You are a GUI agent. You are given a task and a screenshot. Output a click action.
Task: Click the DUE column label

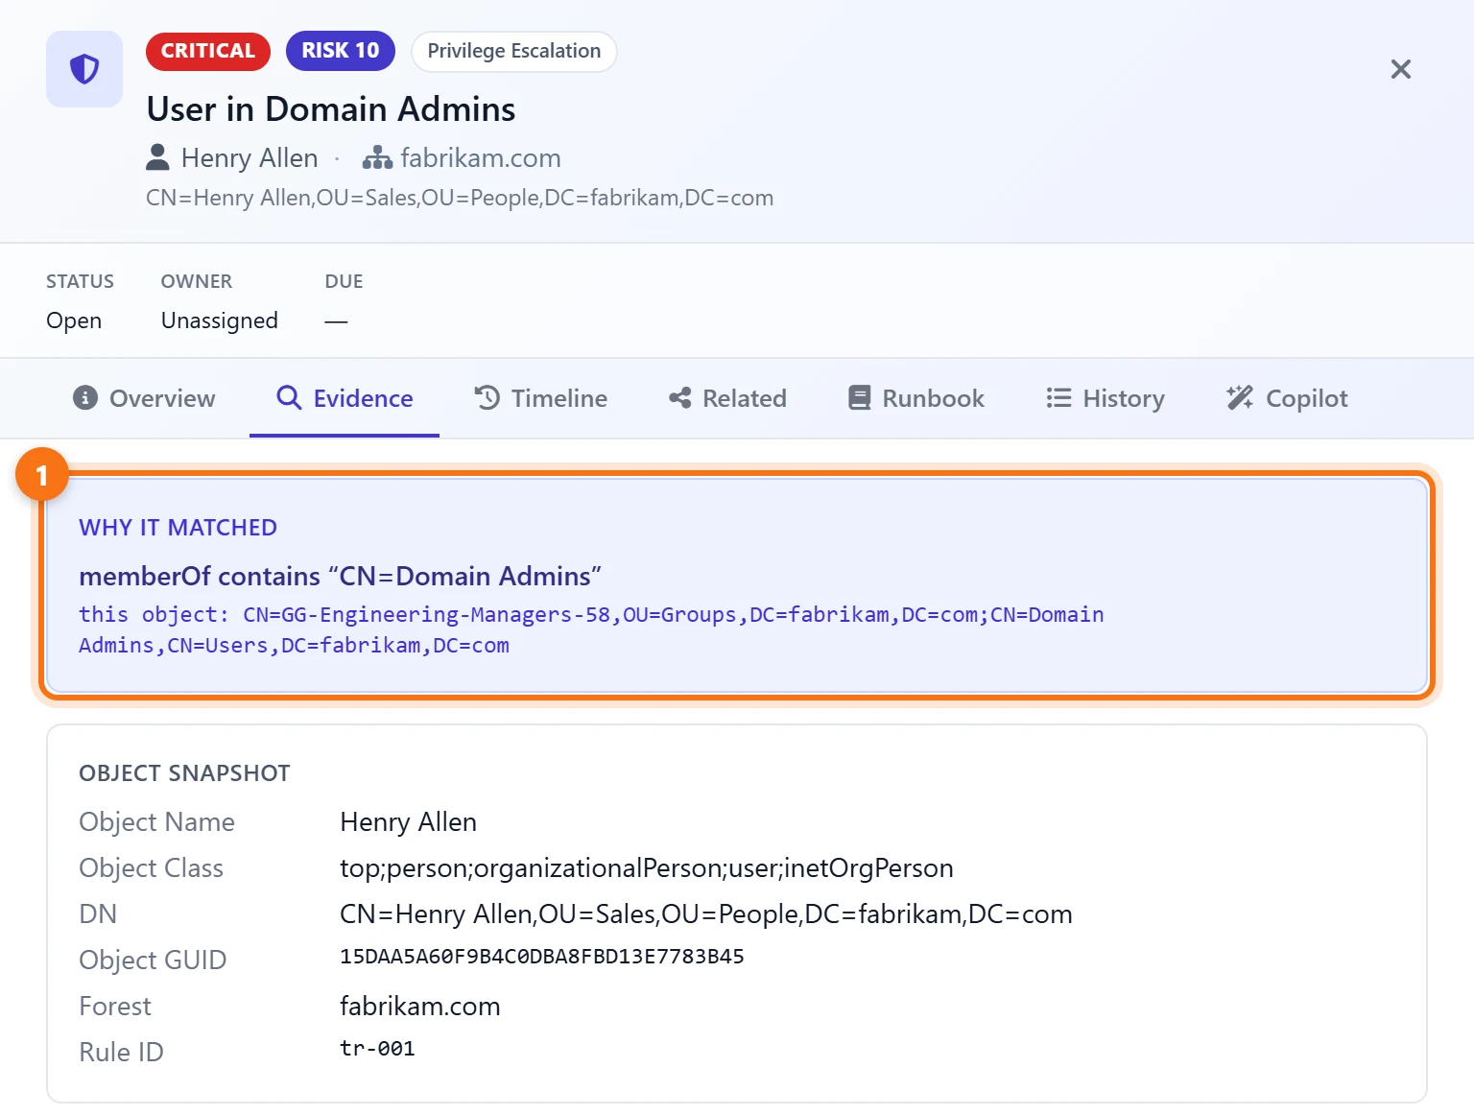pos(344,281)
